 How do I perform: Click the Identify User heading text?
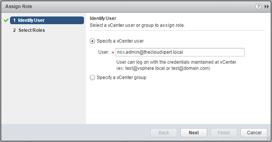coord(103,18)
